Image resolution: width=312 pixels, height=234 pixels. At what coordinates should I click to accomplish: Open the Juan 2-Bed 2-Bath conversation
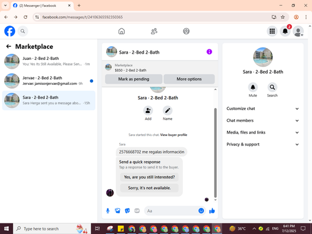pos(49,61)
